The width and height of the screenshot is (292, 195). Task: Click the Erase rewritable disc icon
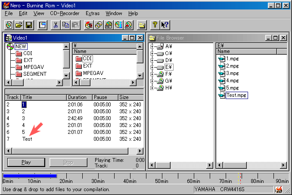pyautogui.click(x=128, y=25)
